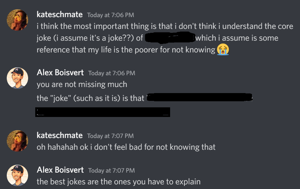This screenshot has height=189, width=300.
Task: Click the fully blacked-out message line
Action: coord(102,112)
